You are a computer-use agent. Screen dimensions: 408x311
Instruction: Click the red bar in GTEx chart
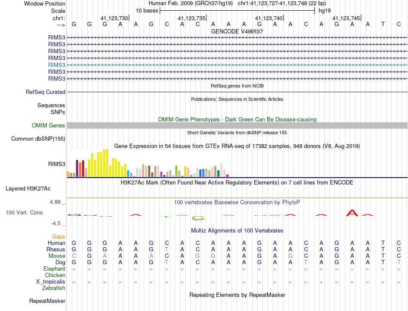point(83,169)
